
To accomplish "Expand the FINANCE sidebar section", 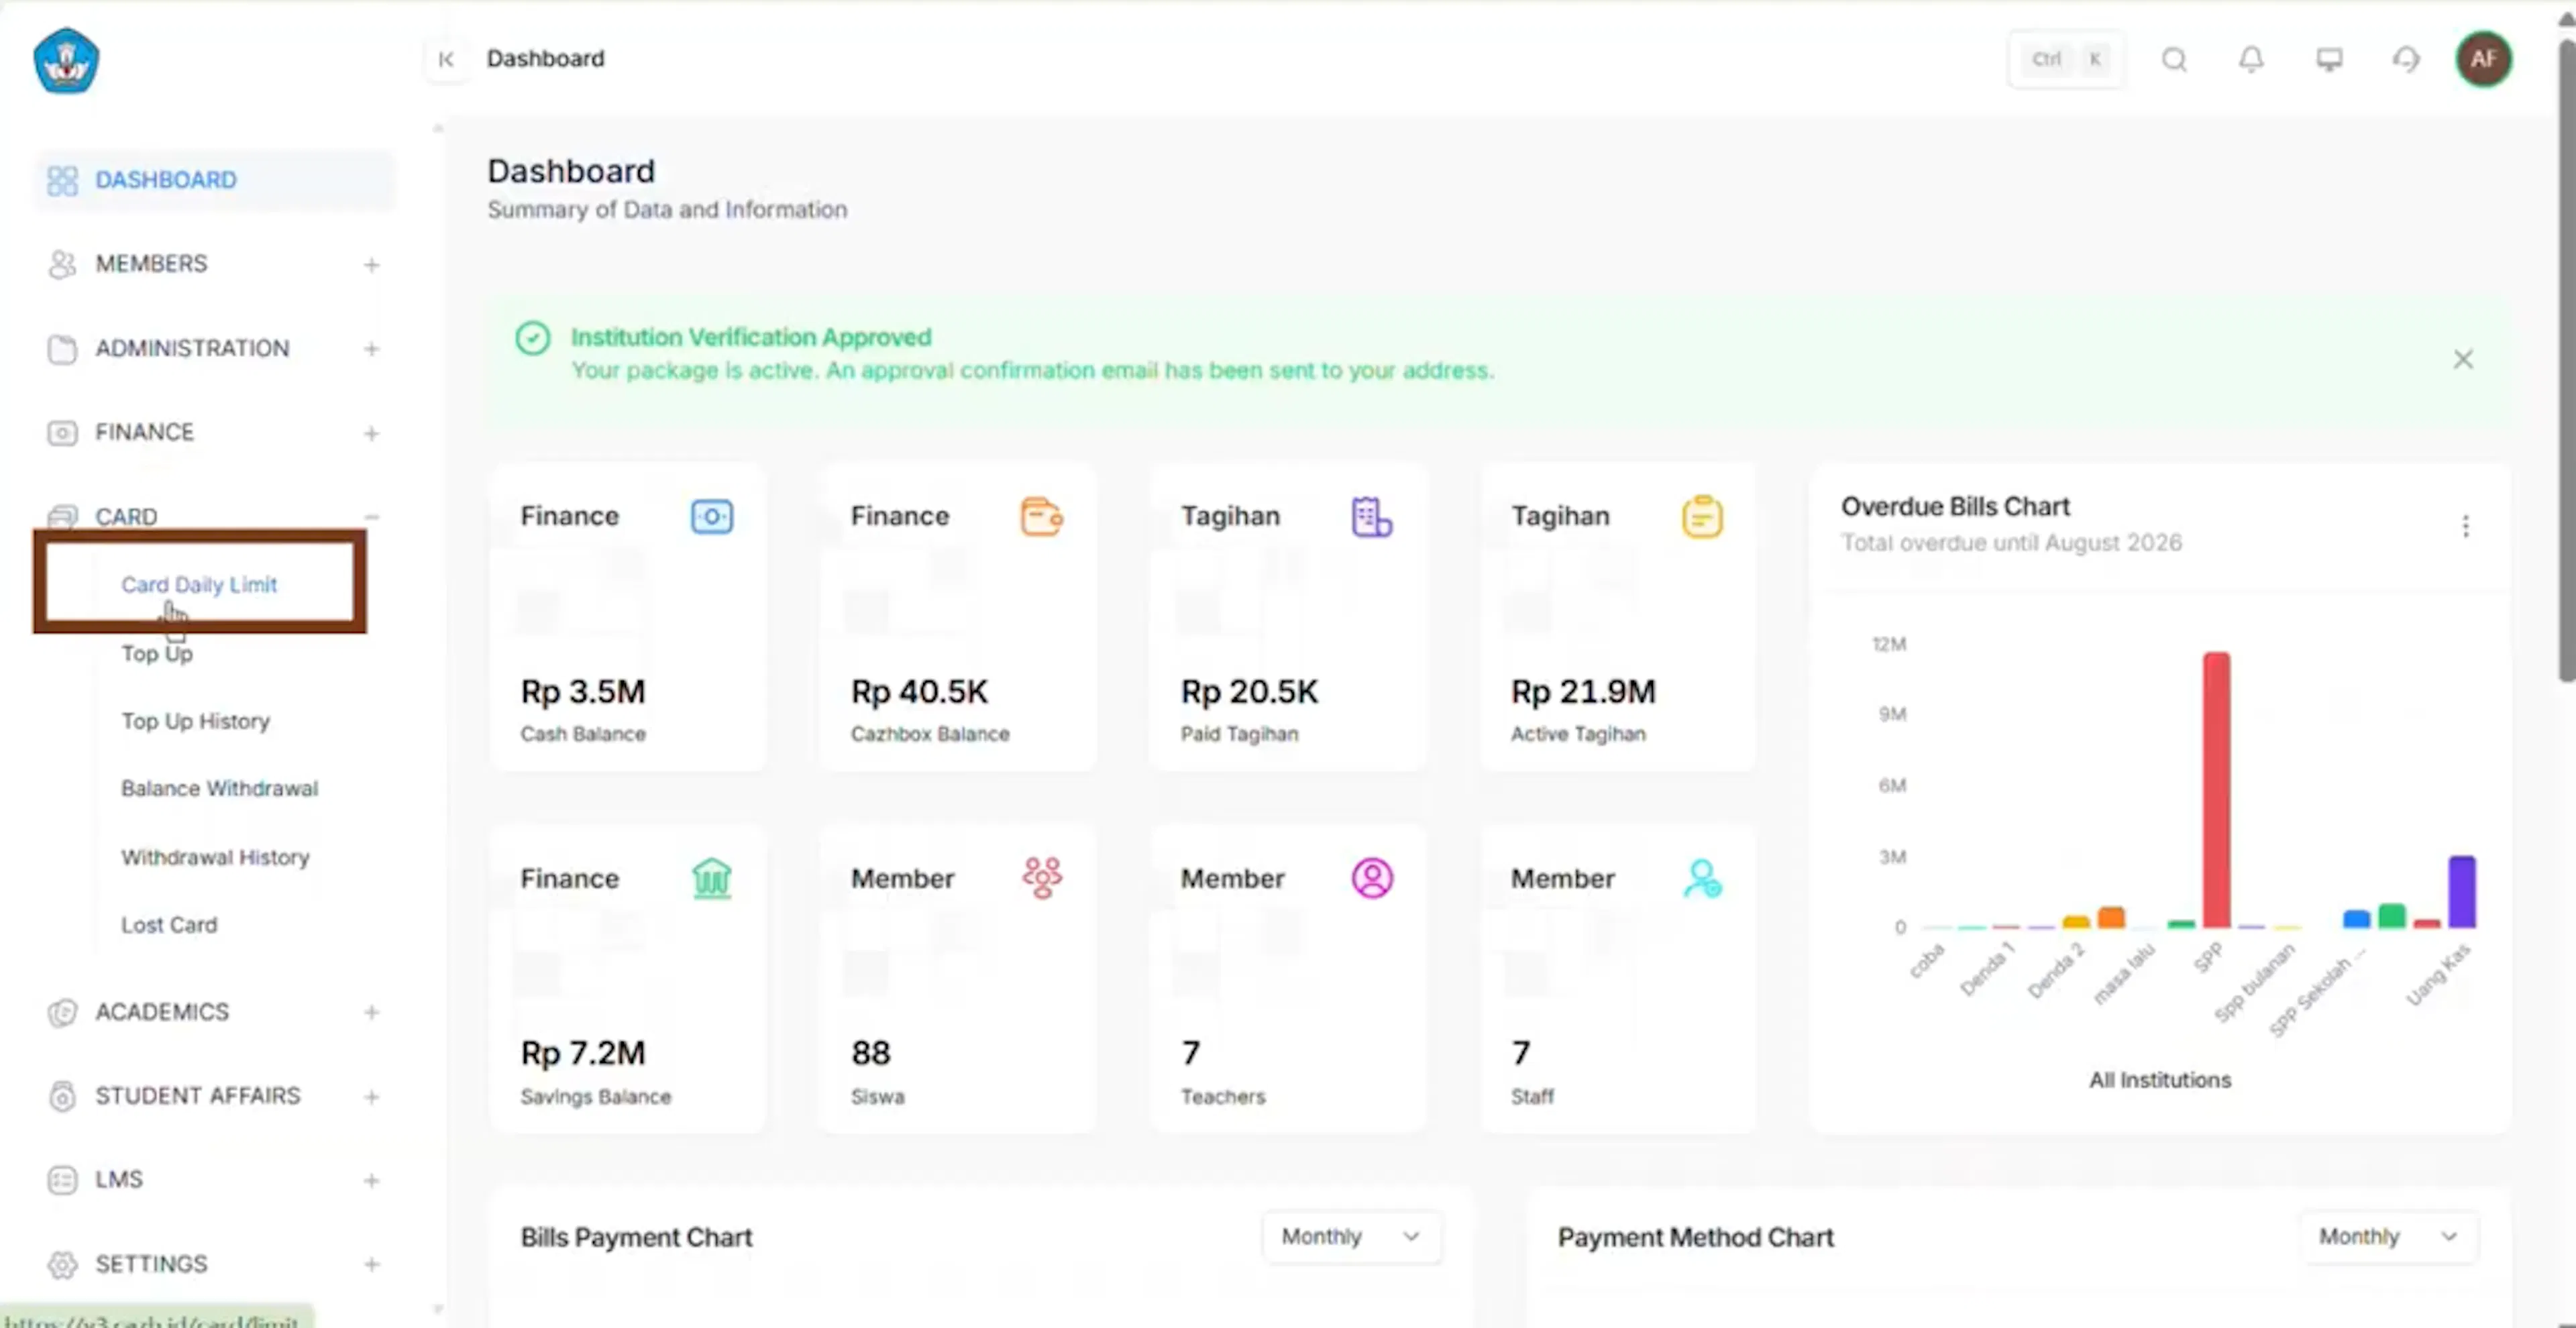I will pyautogui.click(x=371, y=433).
